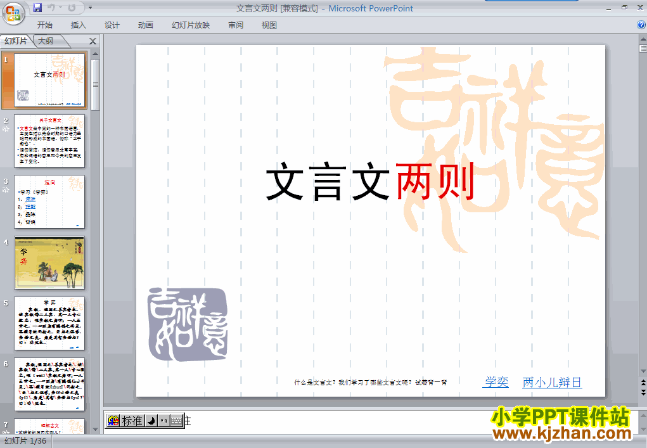Click the main editor scrollbar thumb

pos(643,48)
